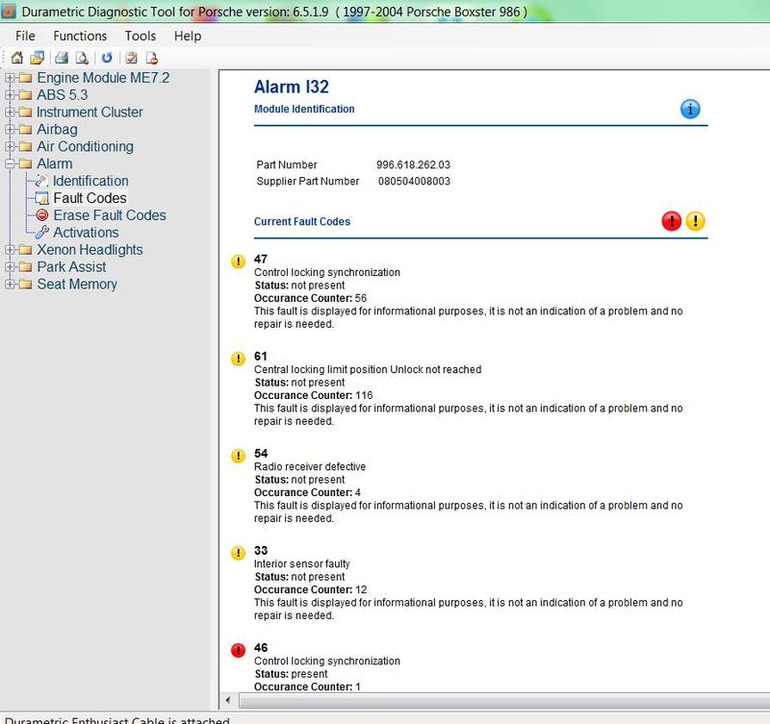Click the yellow warning icon for fault 54
The width and height of the screenshot is (770, 724).
coord(238,456)
